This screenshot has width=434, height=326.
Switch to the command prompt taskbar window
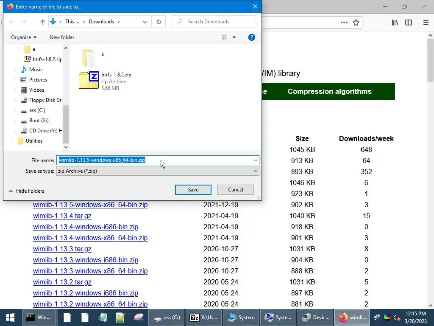click(x=39, y=318)
